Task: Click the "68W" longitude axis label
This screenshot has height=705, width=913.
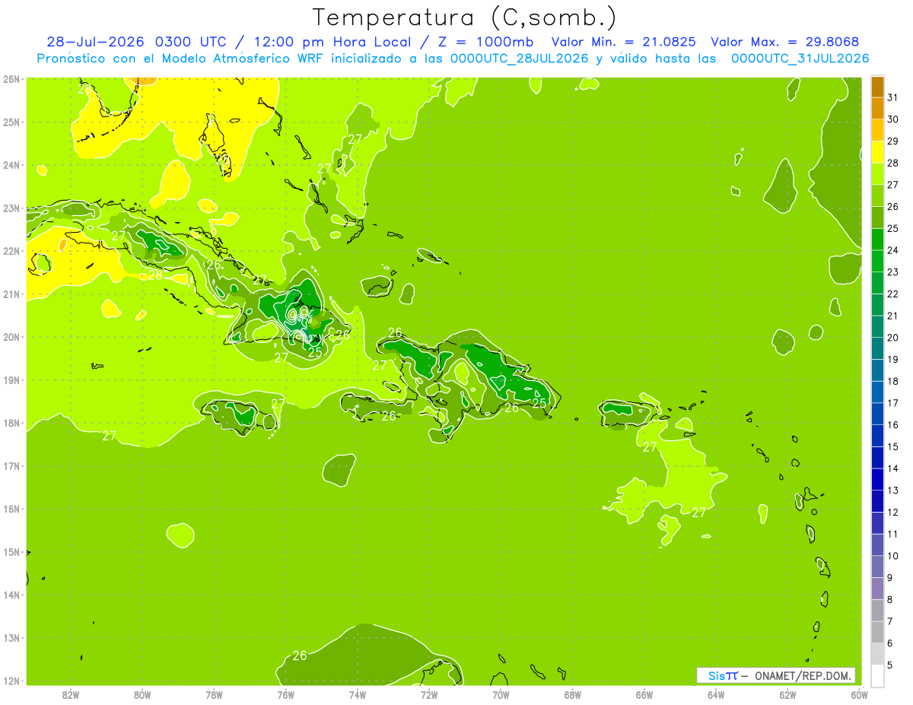Action: 572,695
